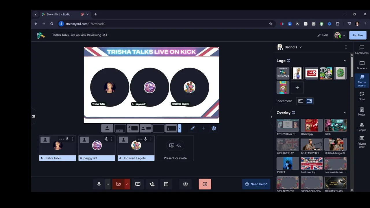Open peggyself tile three-dot menu
Image resolution: width=370 pixels, height=208 pixels.
[x=112, y=139]
